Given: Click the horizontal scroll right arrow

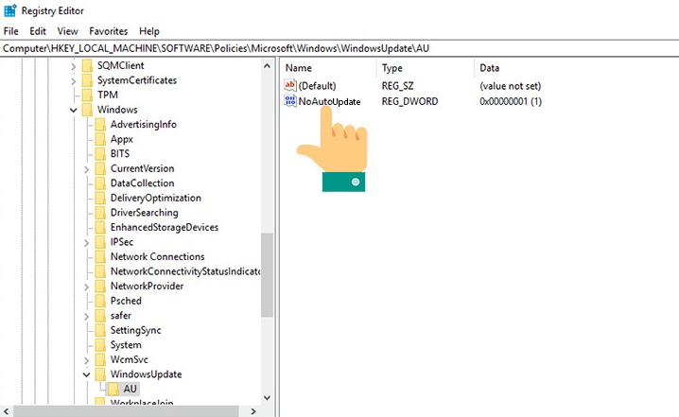Looking at the screenshot, I should point(253,411).
